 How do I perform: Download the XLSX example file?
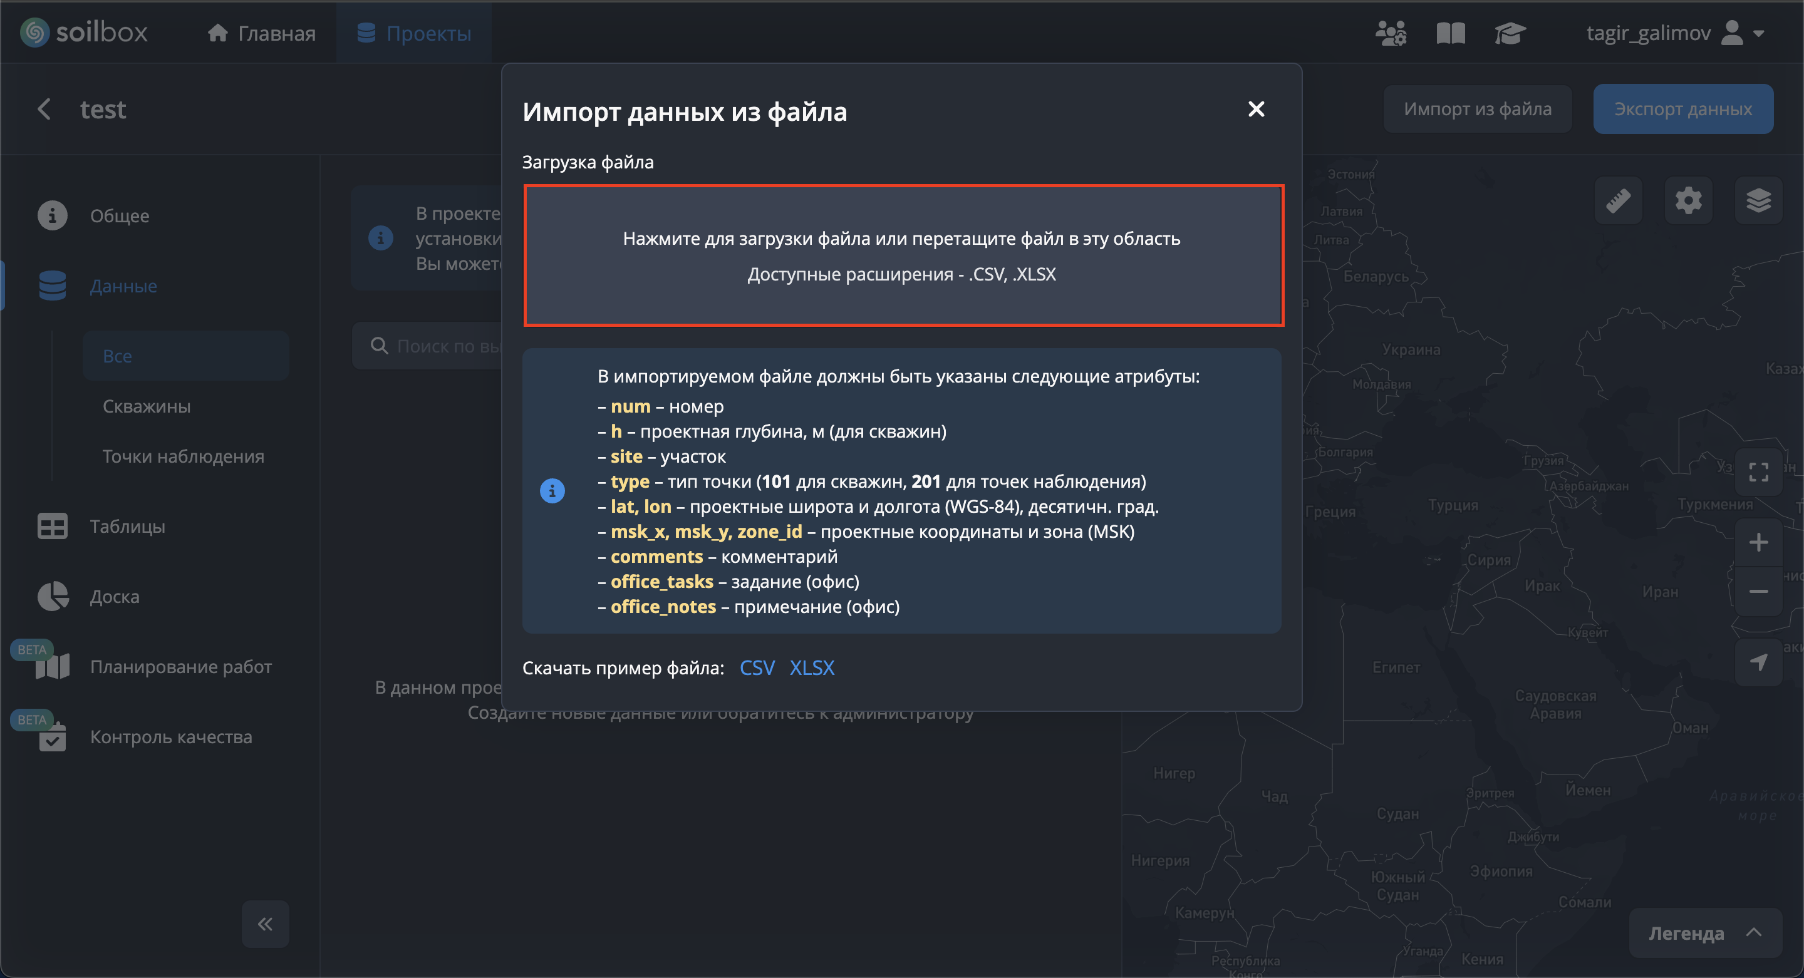(812, 668)
